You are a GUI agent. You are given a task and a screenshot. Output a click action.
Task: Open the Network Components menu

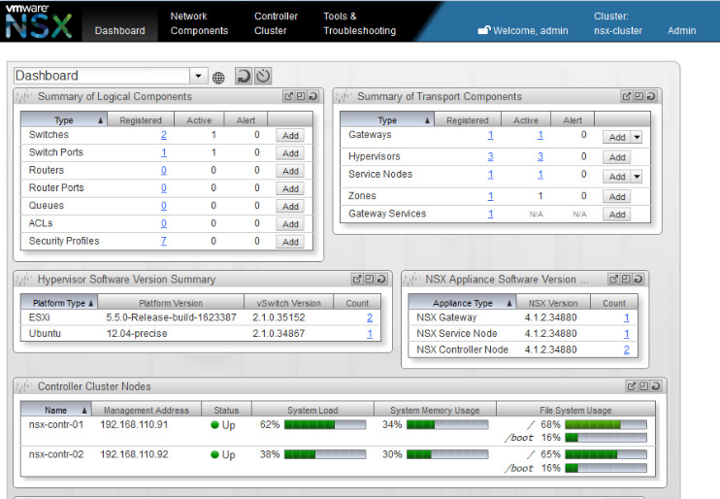click(199, 23)
